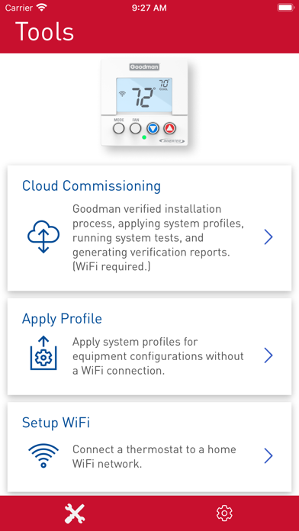
Task: Select the Apply Profile heading
Action: click(x=62, y=319)
